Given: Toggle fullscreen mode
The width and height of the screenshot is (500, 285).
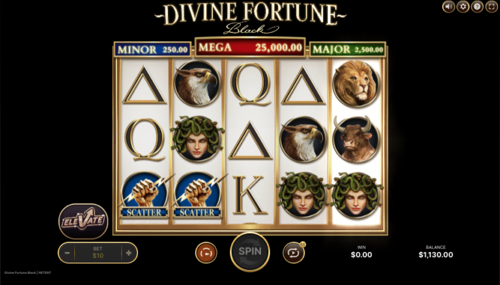Looking at the screenshot, I should (x=492, y=6).
